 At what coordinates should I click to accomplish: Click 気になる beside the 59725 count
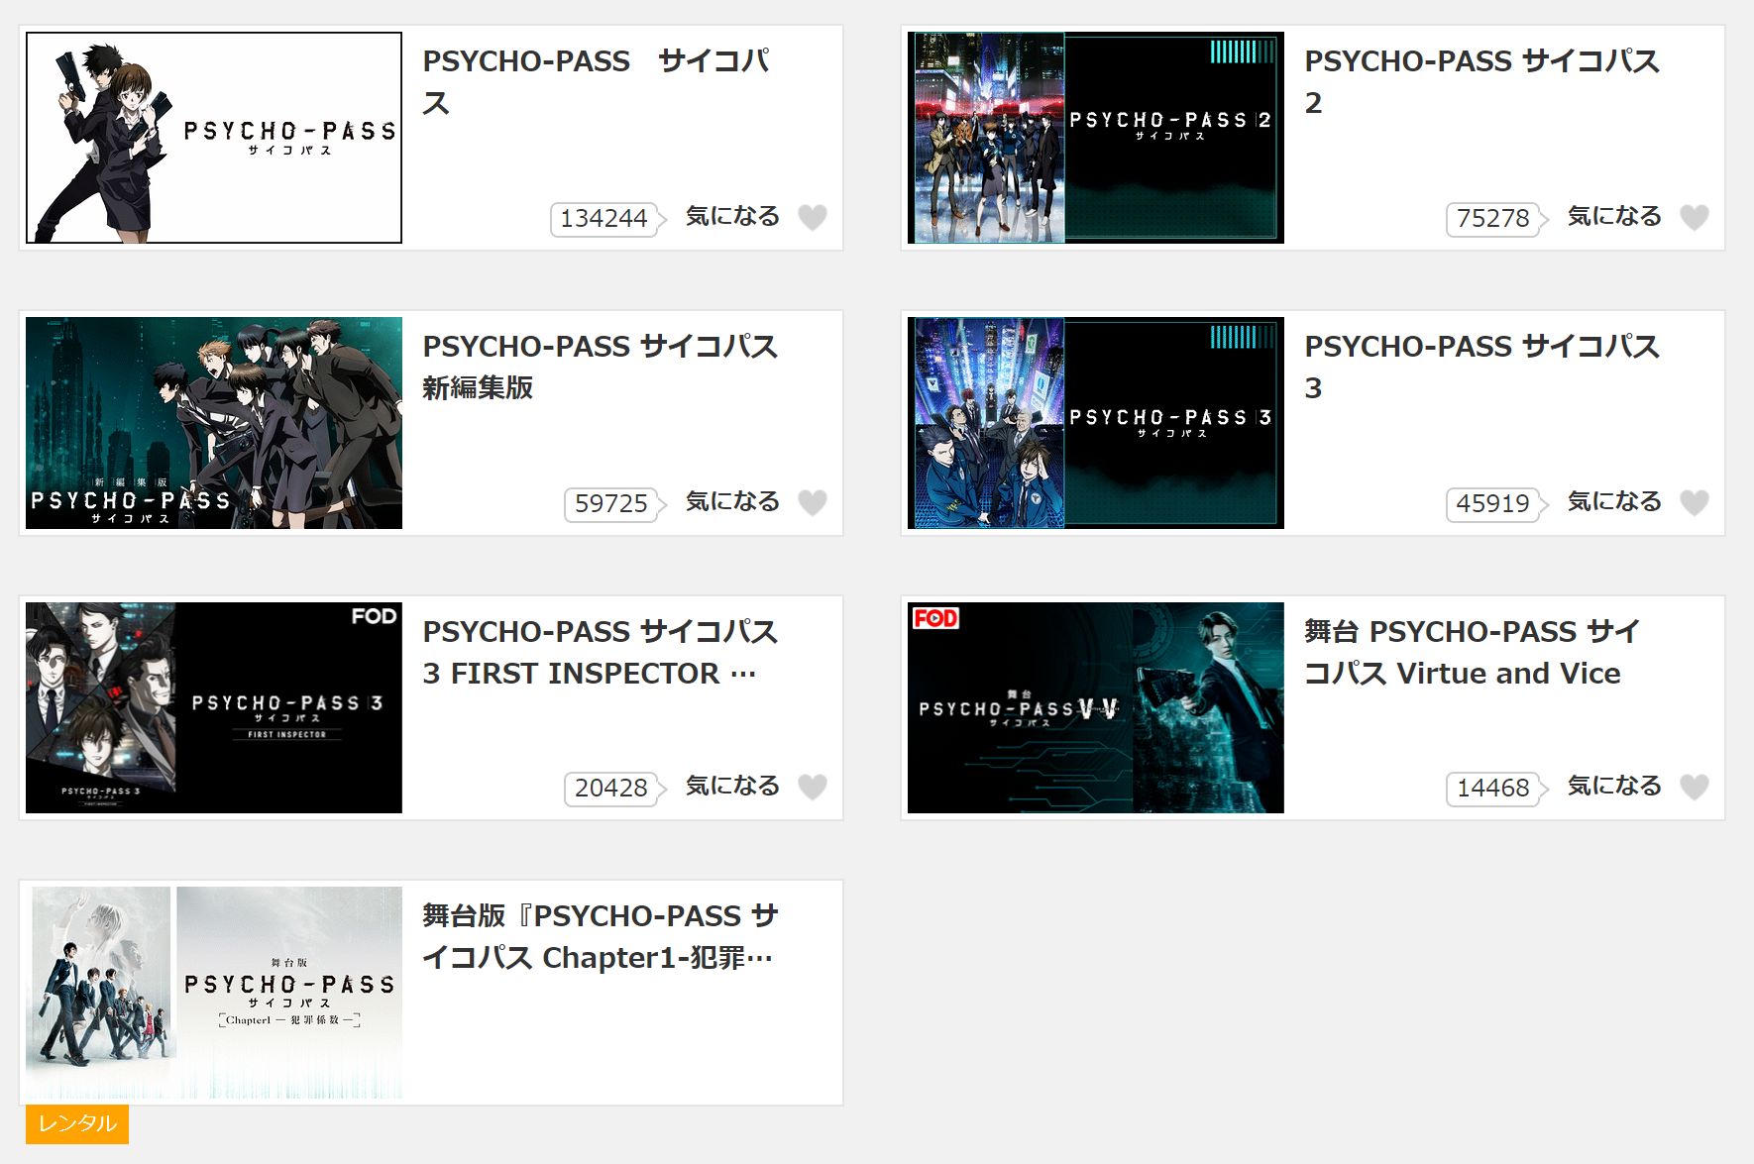point(732,501)
